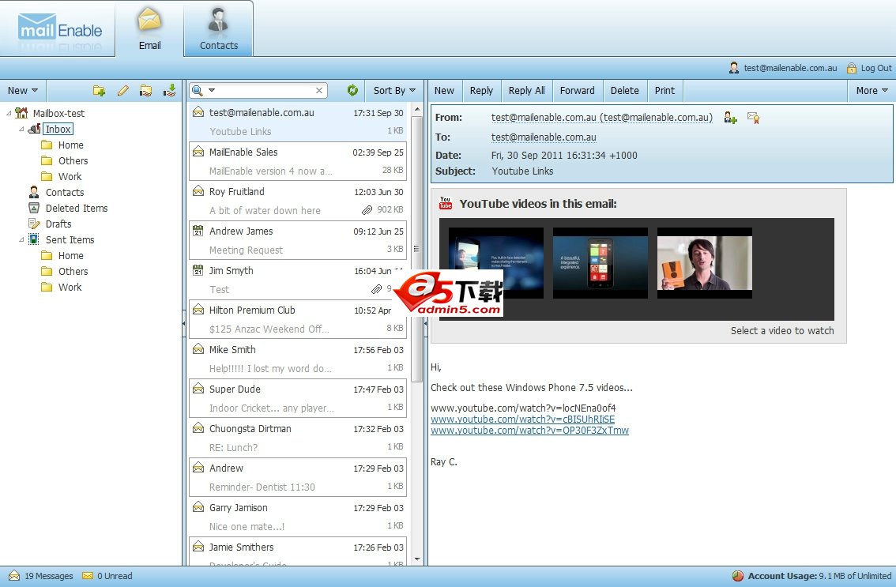Click the Log Out link

[x=875, y=69]
